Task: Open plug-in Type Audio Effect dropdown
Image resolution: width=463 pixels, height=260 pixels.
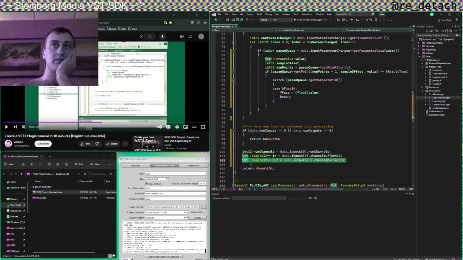Action: click(x=157, y=179)
